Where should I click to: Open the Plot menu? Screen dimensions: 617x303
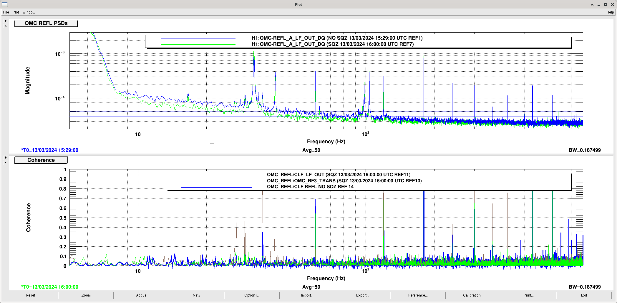16,12
